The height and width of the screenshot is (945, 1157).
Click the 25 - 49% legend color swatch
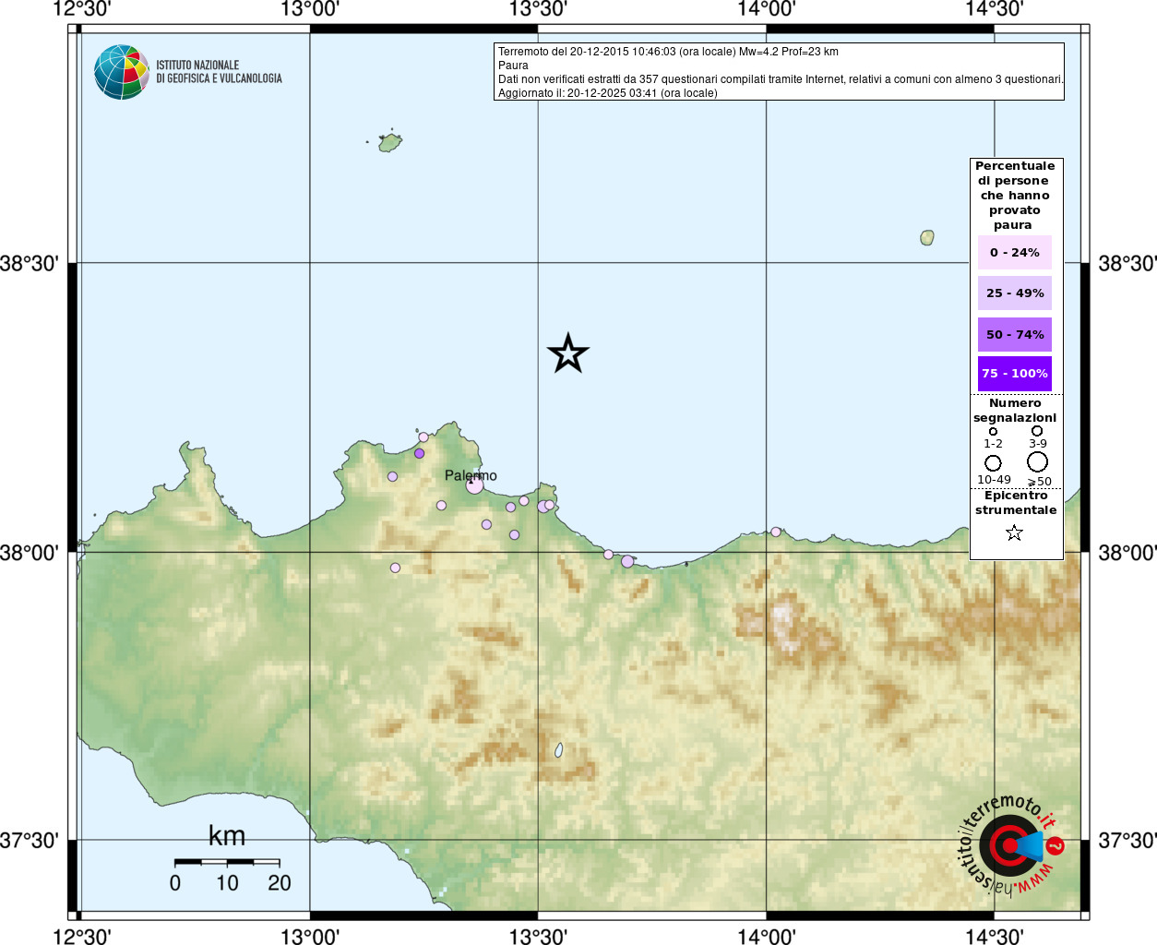1014,293
